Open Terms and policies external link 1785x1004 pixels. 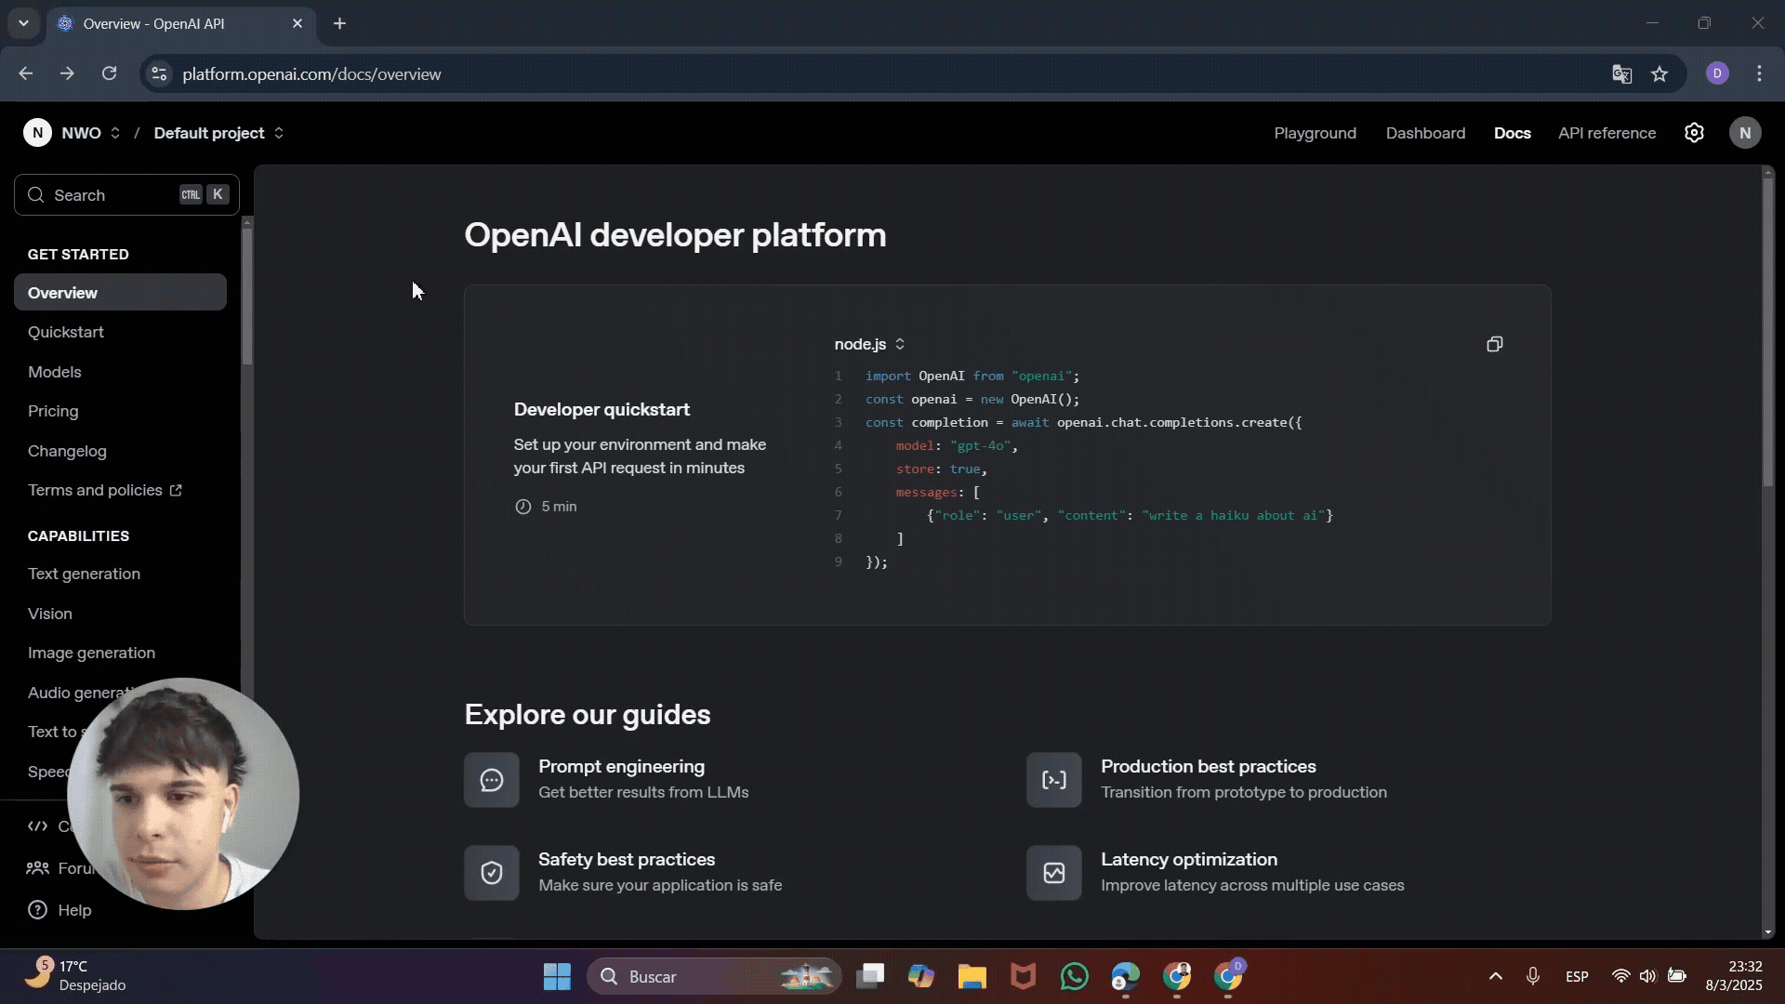[105, 490]
